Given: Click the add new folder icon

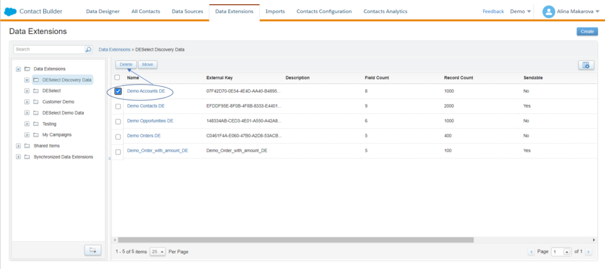Looking at the screenshot, I should pyautogui.click(x=92, y=251).
